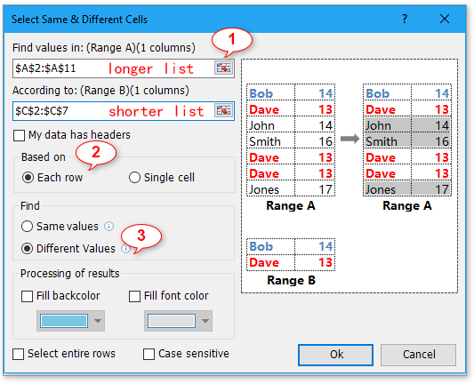The height and width of the screenshot is (384, 474).
Task: Click the Range B label in preview
Action: [x=291, y=280]
